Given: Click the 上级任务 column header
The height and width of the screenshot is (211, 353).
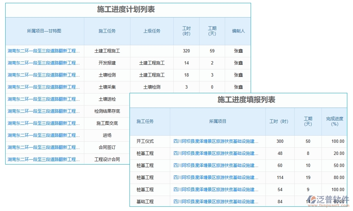Looking at the screenshot, I should [152, 31].
